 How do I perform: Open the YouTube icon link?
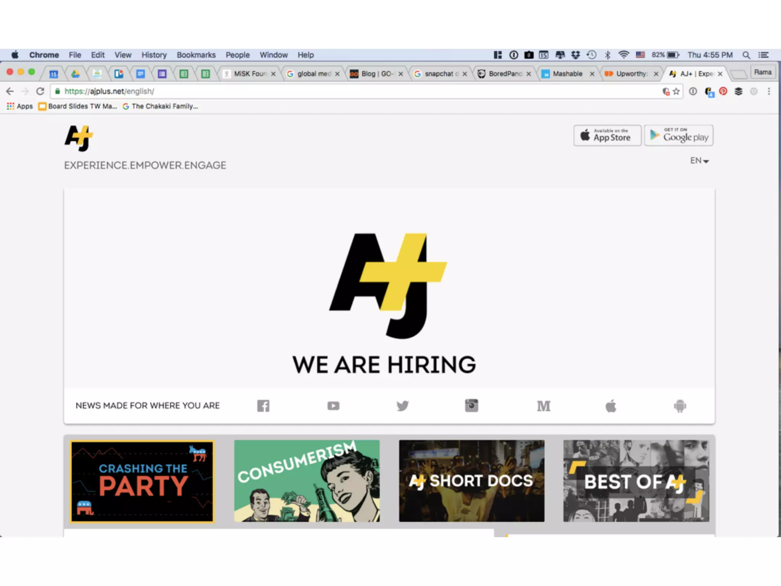coord(333,406)
